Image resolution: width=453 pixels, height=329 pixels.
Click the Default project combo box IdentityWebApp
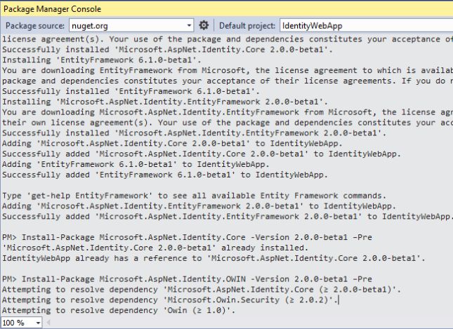[x=366, y=26]
